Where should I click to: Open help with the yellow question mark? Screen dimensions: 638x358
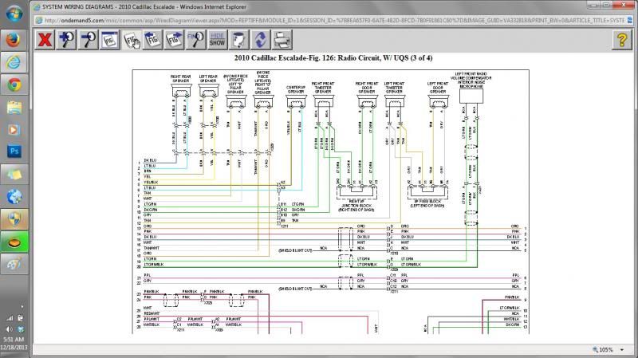(x=622, y=40)
